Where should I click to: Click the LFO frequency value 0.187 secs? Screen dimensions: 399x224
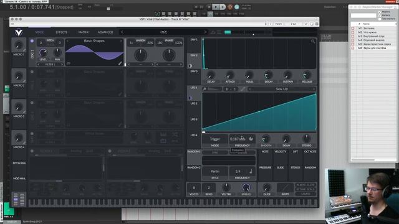[238, 139]
